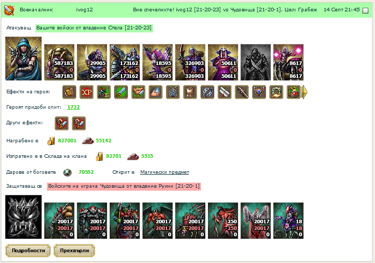Select the unit thumbnail with 587183 troops
375x263 pixels.
59,62
